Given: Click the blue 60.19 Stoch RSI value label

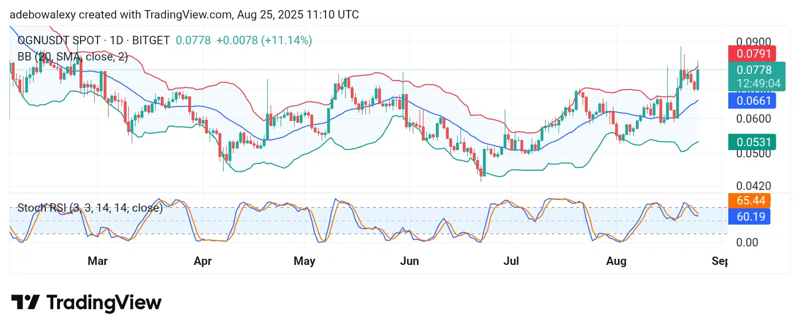Looking at the screenshot, I should 749,216.
